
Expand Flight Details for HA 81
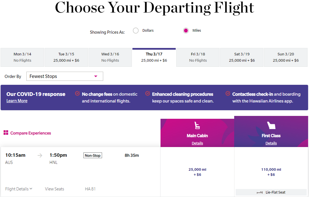point(19,189)
